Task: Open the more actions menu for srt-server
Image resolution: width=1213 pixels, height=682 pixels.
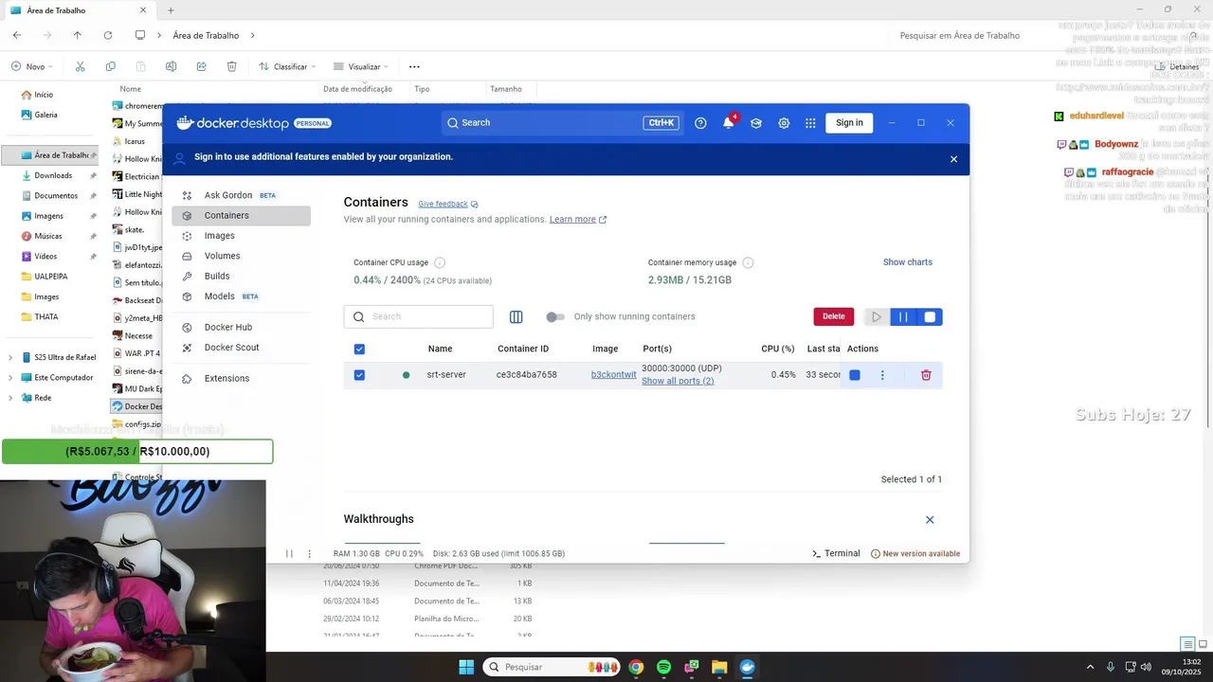Action: (882, 375)
